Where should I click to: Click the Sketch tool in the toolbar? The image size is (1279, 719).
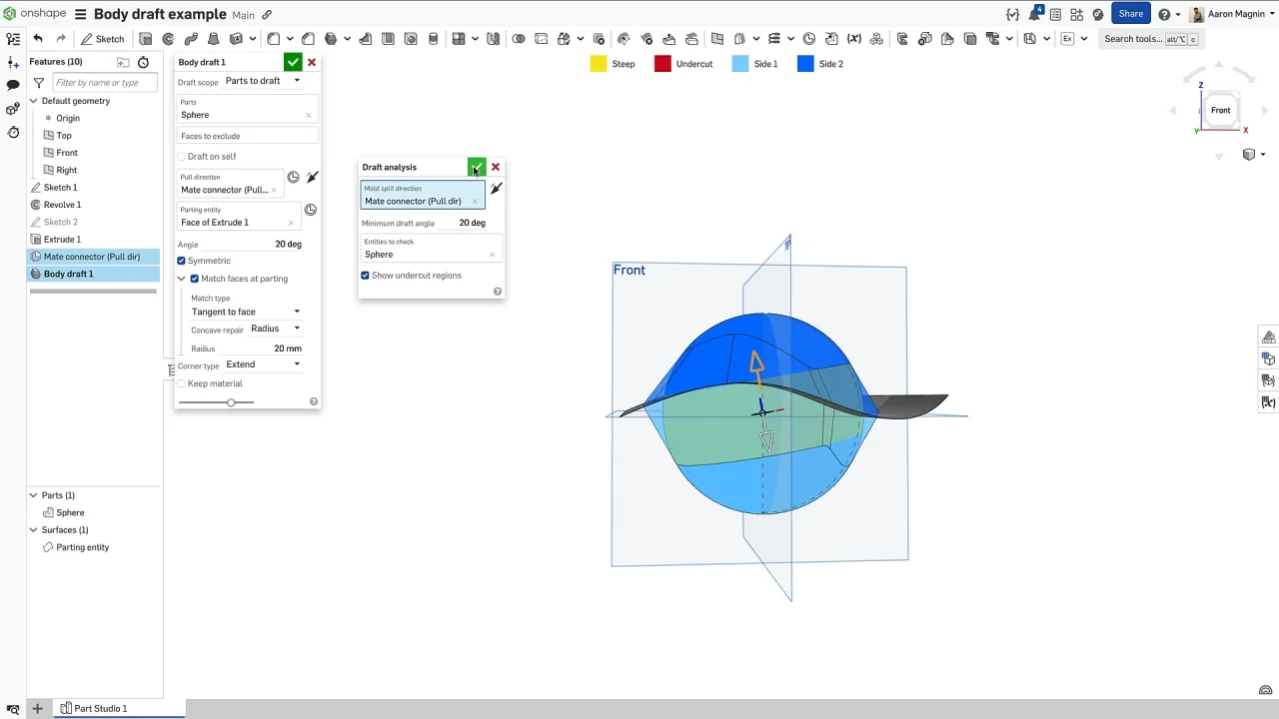click(x=102, y=39)
